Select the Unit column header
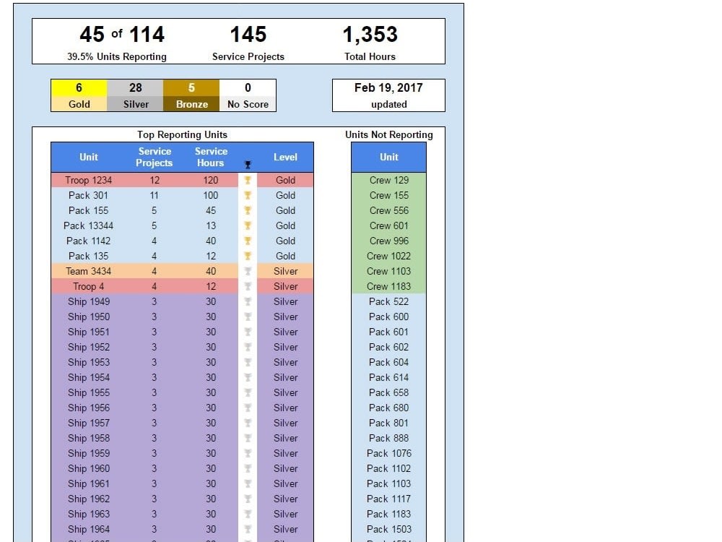This screenshot has width=722, height=542. (x=88, y=158)
